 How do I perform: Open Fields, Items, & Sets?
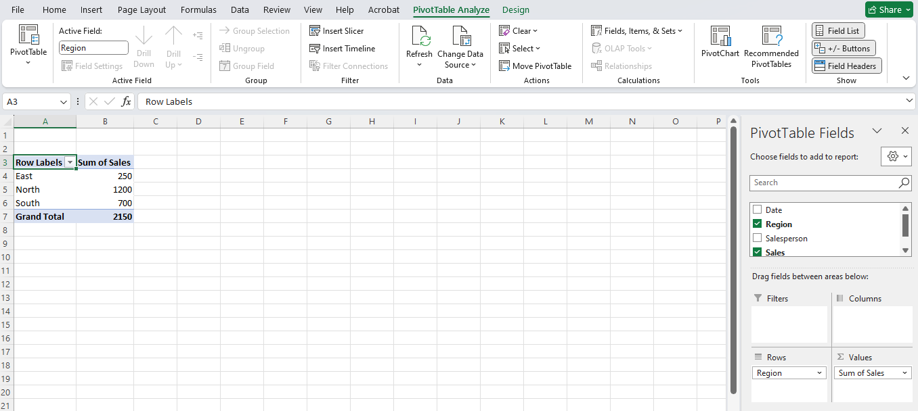pos(636,30)
